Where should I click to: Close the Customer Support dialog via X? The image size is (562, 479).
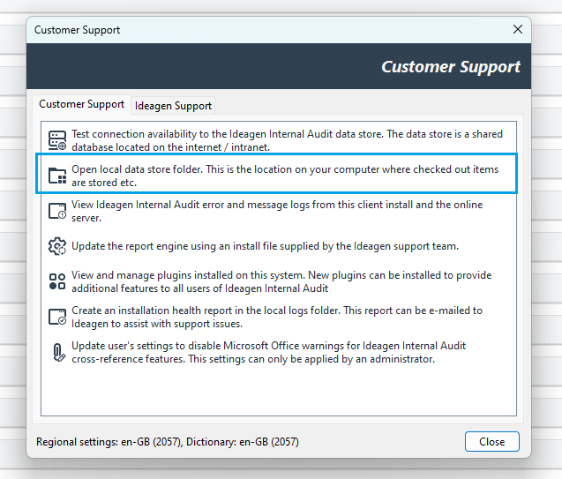pyautogui.click(x=518, y=29)
